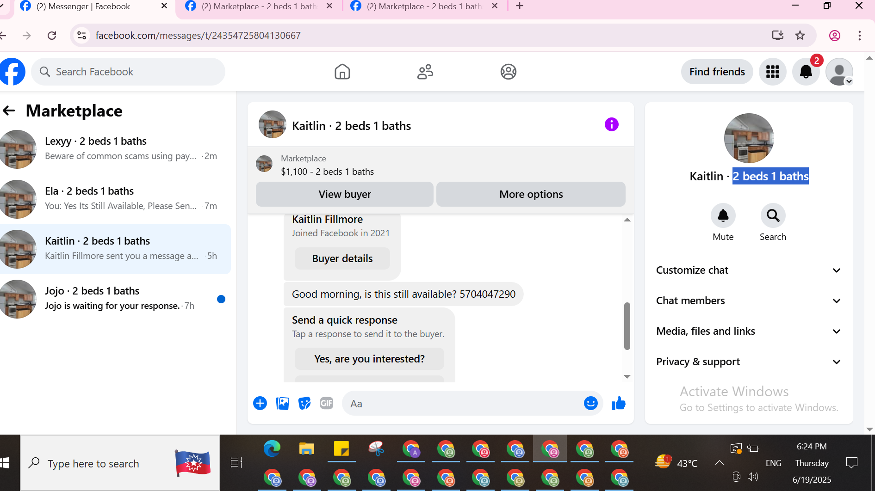Open more actions plus icon in composer
This screenshot has height=491, width=875.
pyautogui.click(x=260, y=404)
